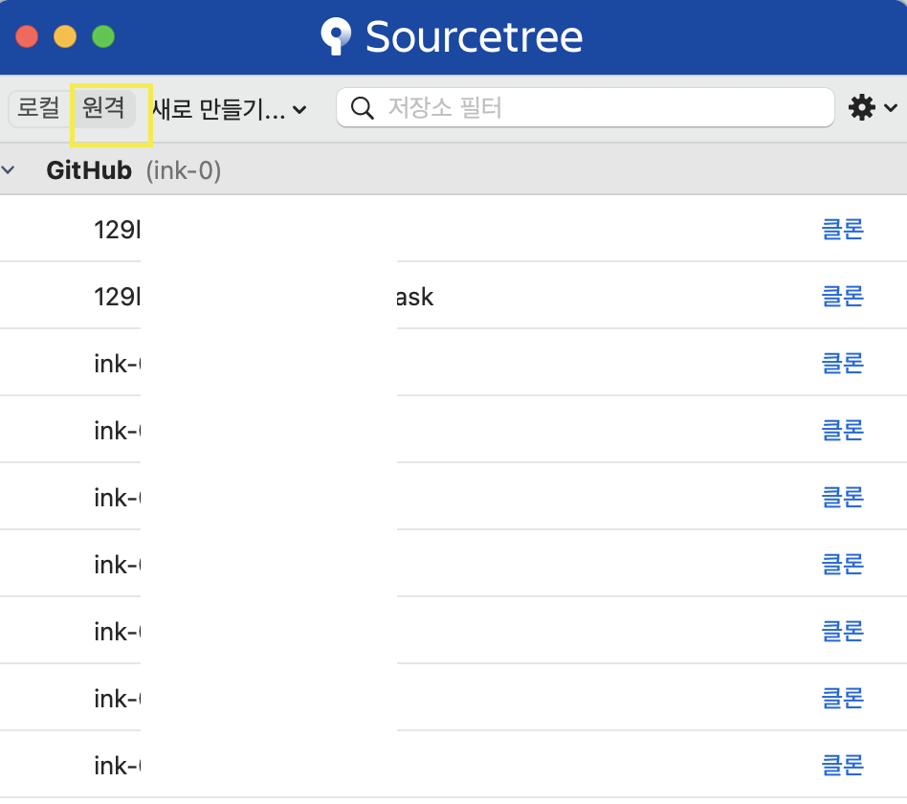
Task: Collapse the GitHub (ink-0) account section
Action: point(8,170)
